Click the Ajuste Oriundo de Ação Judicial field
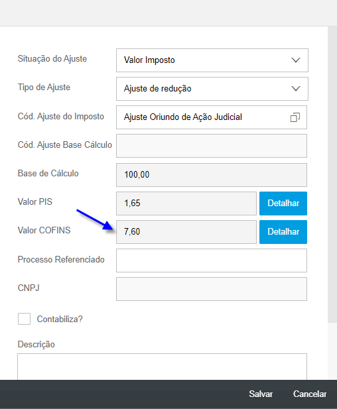This screenshot has width=337, height=409. click(x=212, y=117)
